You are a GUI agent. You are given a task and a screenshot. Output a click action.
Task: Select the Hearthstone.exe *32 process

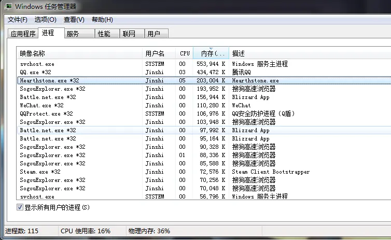click(x=204, y=80)
